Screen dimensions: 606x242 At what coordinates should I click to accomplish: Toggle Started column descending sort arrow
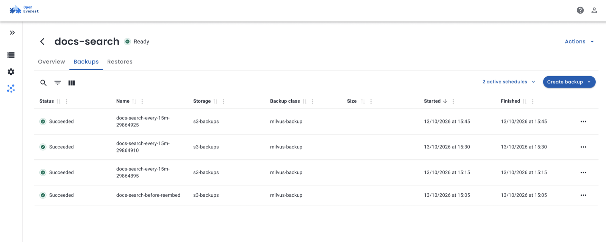point(445,101)
